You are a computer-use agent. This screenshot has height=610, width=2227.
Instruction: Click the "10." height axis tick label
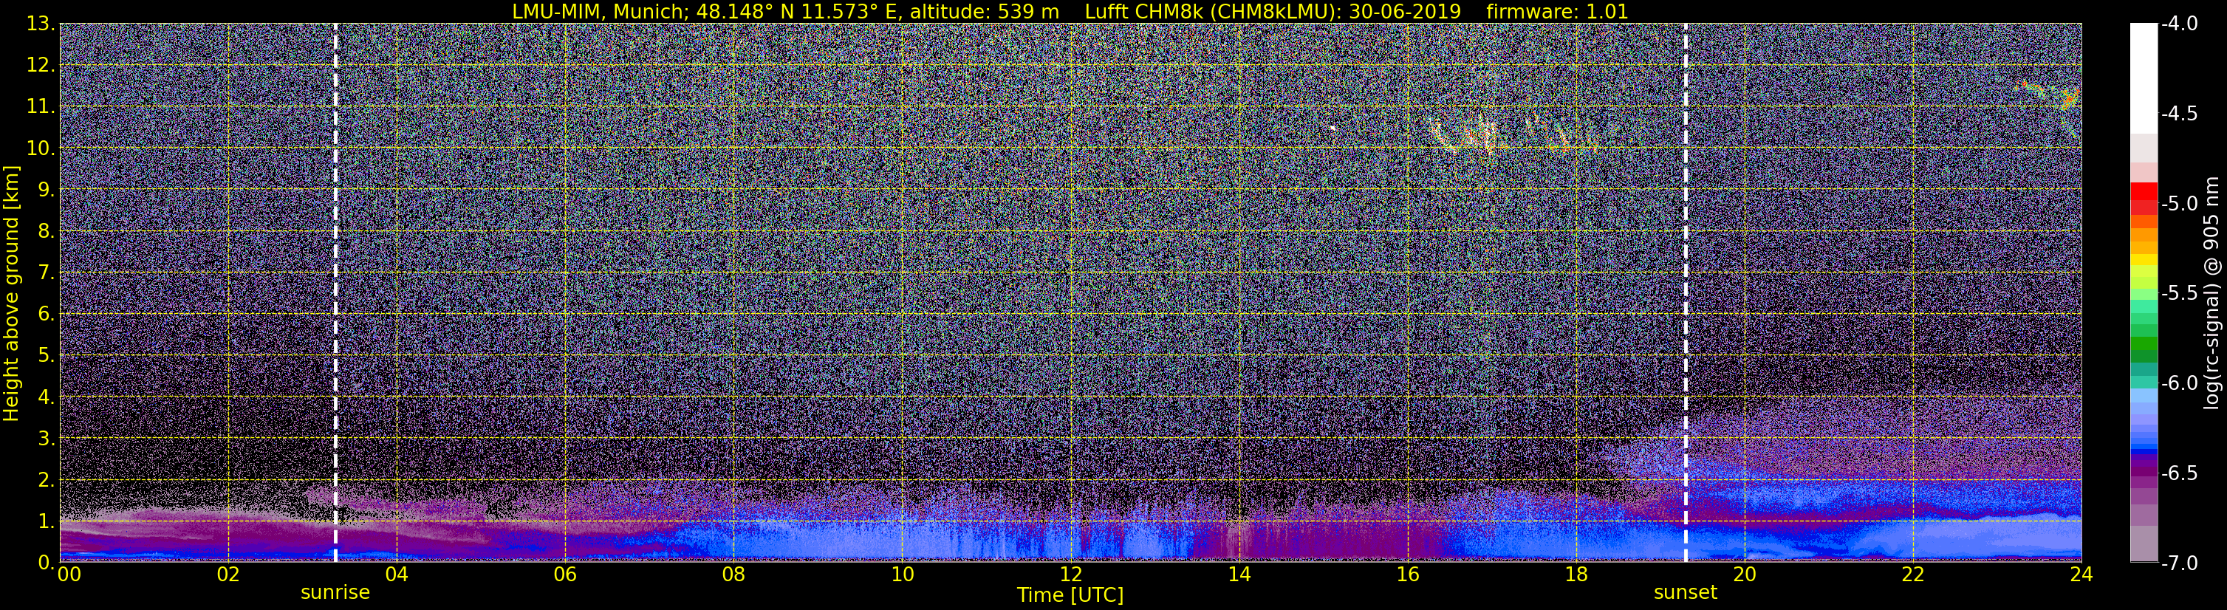point(41,148)
